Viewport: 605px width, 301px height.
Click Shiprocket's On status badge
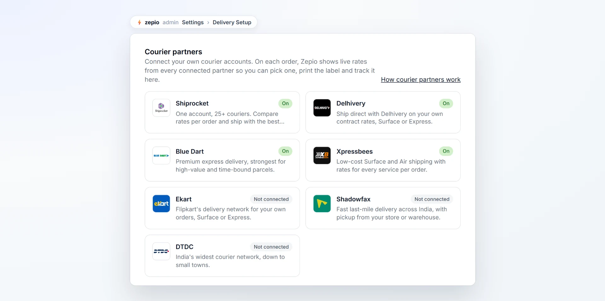click(285, 103)
